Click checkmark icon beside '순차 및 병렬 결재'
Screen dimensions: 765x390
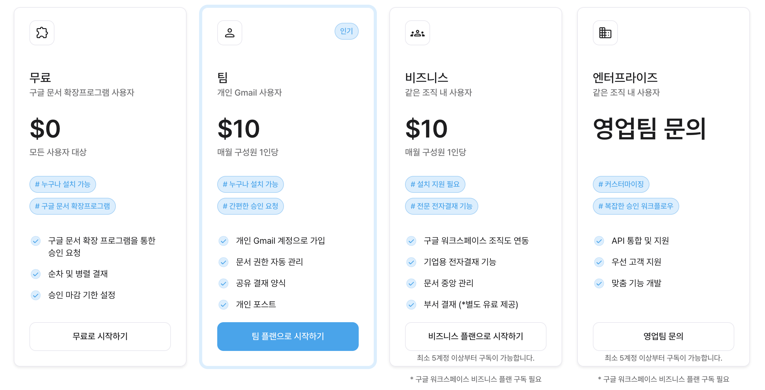pos(36,274)
